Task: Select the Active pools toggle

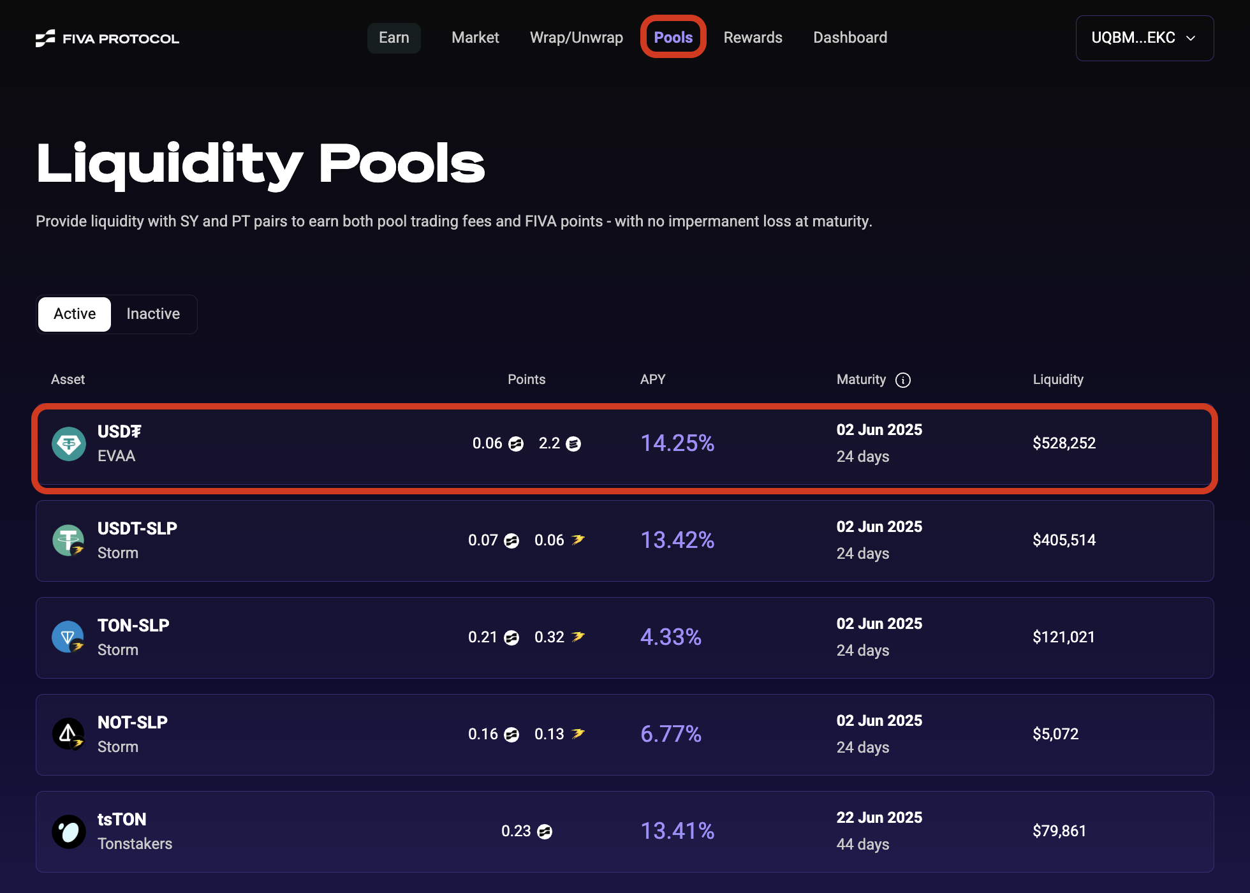Action: [75, 314]
